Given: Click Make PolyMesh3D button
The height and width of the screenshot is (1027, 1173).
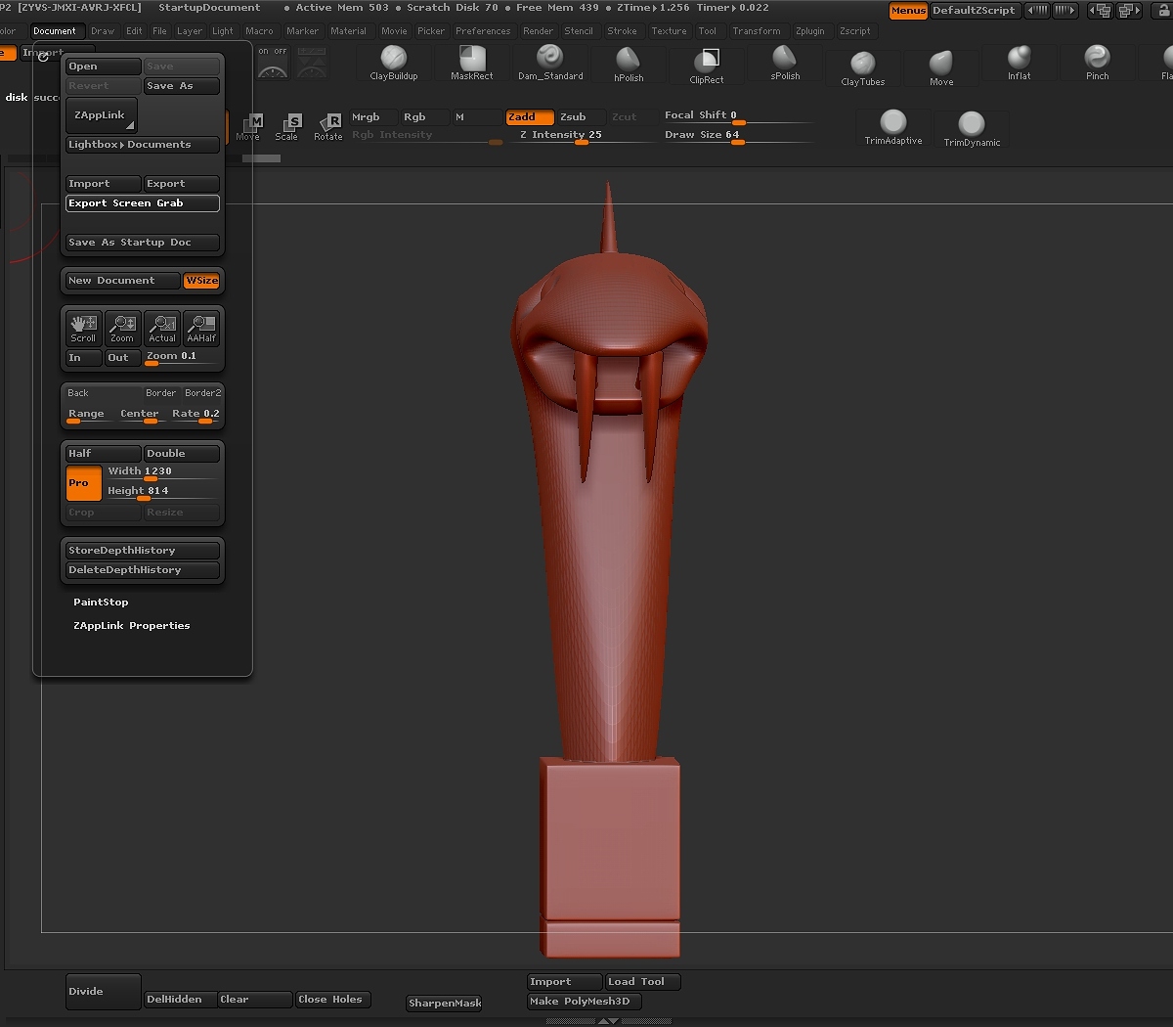Looking at the screenshot, I should click(585, 1002).
